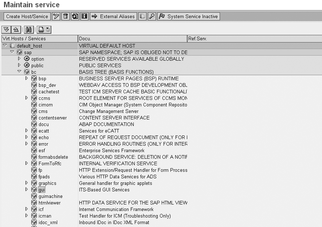Click the toolbar icon right of the trash can
The image size is (322, 227).
point(75,16)
